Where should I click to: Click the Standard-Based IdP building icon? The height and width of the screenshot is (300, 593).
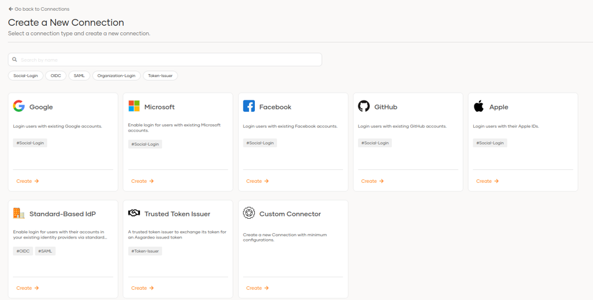(x=19, y=213)
